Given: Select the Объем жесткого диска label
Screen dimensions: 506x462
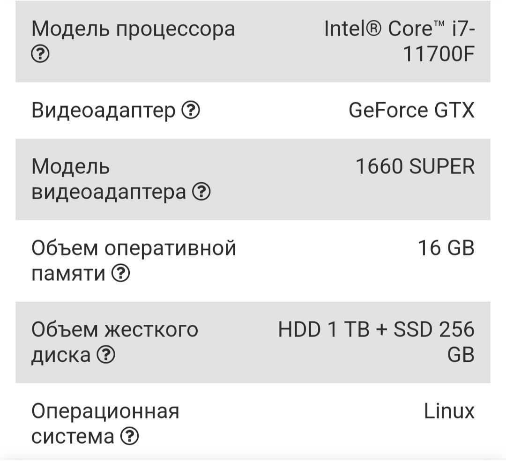Looking at the screenshot, I should pyautogui.click(x=115, y=343).
